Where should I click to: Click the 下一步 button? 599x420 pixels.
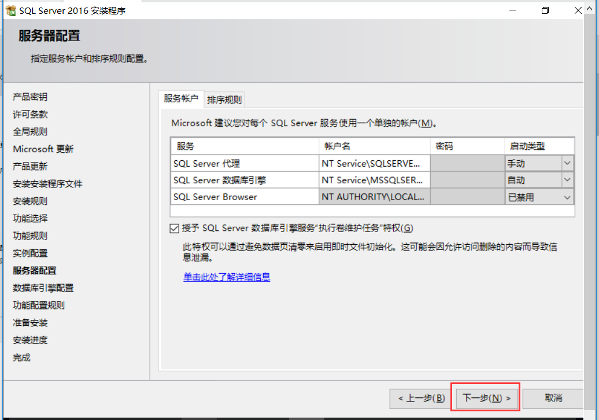[485, 397]
